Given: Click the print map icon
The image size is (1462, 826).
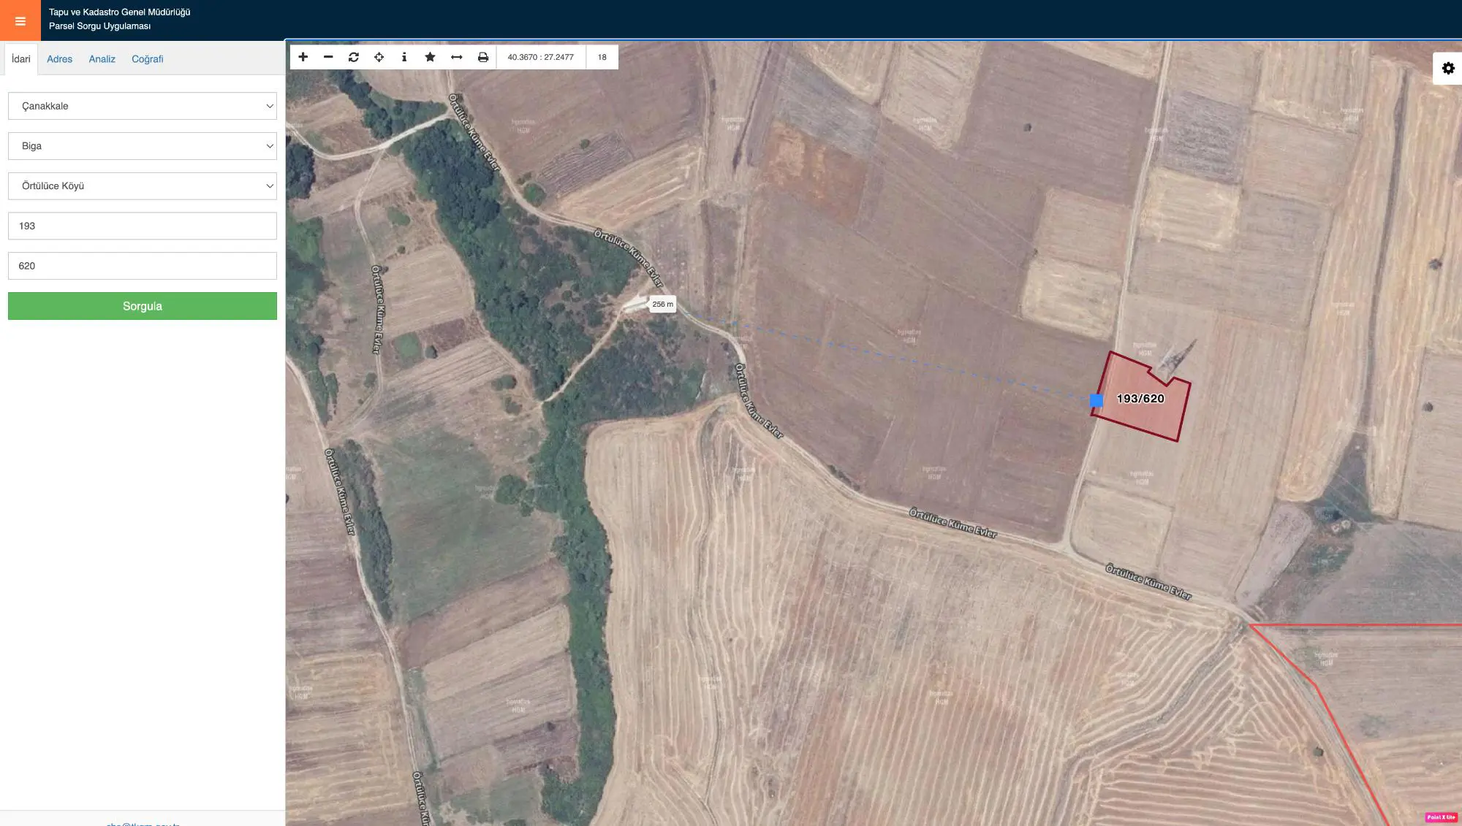Looking at the screenshot, I should [x=483, y=57].
